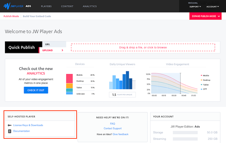This screenshot has width=226, height=143.
Task: Click the arrow next to UPLOAD
Action: pos(63,50)
